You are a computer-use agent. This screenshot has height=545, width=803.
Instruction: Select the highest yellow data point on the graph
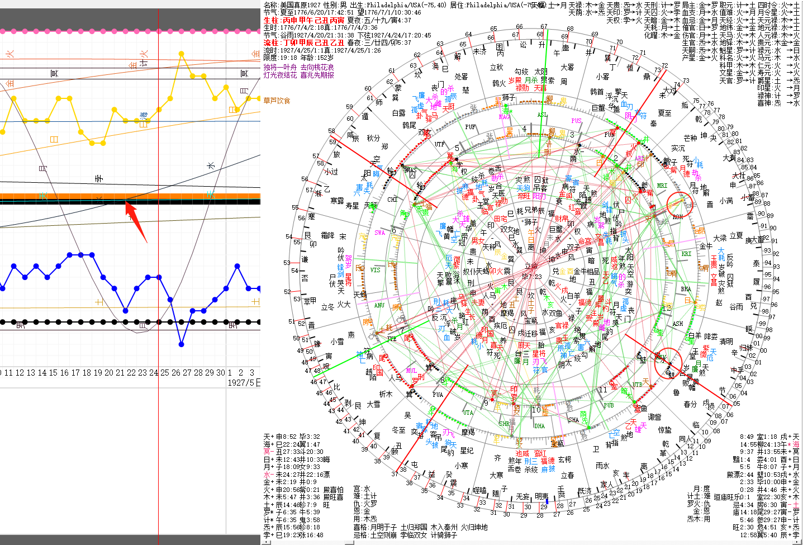pos(181,54)
